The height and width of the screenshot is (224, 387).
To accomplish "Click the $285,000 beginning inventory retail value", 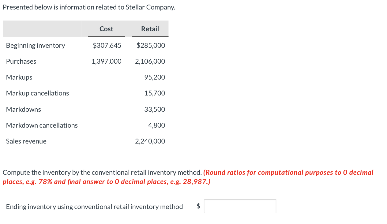I will tap(151, 45).
